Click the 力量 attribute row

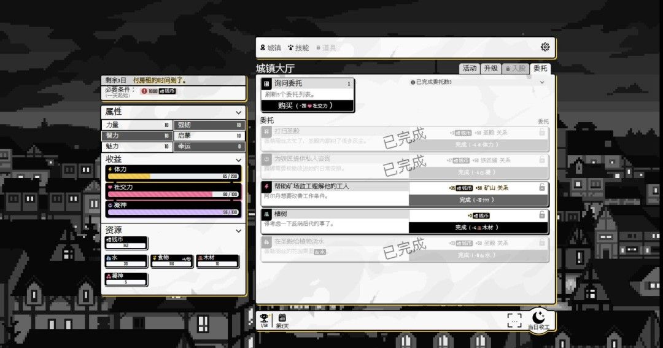(136, 125)
